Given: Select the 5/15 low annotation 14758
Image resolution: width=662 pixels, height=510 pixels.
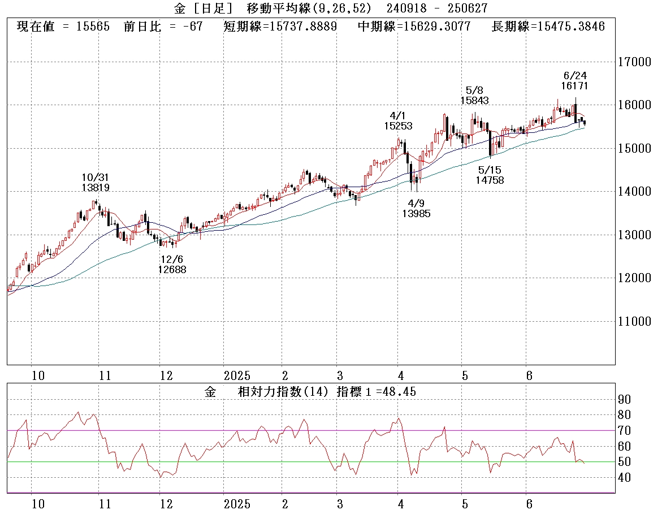Looking at the screenshot, I should click(489, 180).
